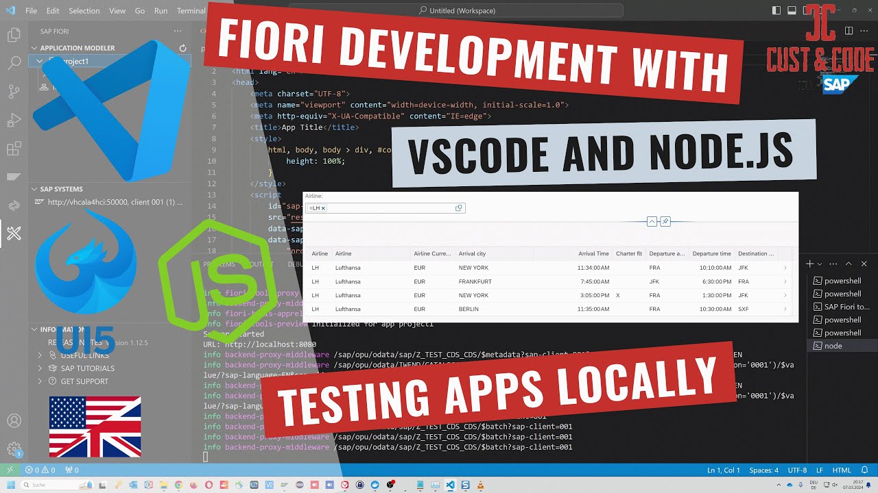
Task: Collapse the filter header with up arrow
Action: point(652,221)
